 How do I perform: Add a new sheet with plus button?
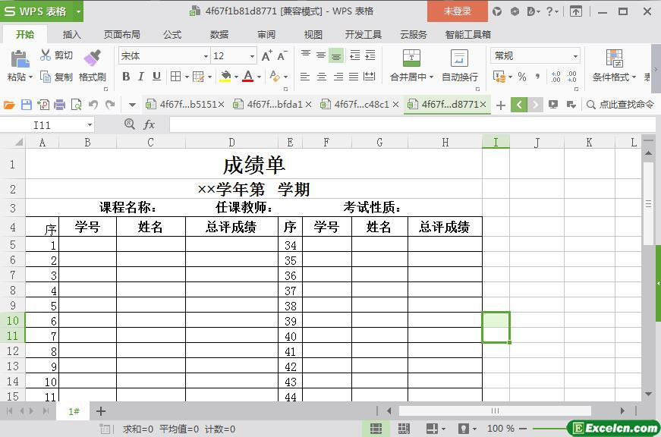(101, 411)
